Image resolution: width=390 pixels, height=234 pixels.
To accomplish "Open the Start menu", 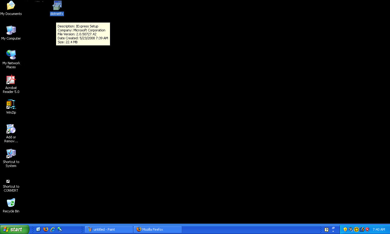I will point(15,229).
